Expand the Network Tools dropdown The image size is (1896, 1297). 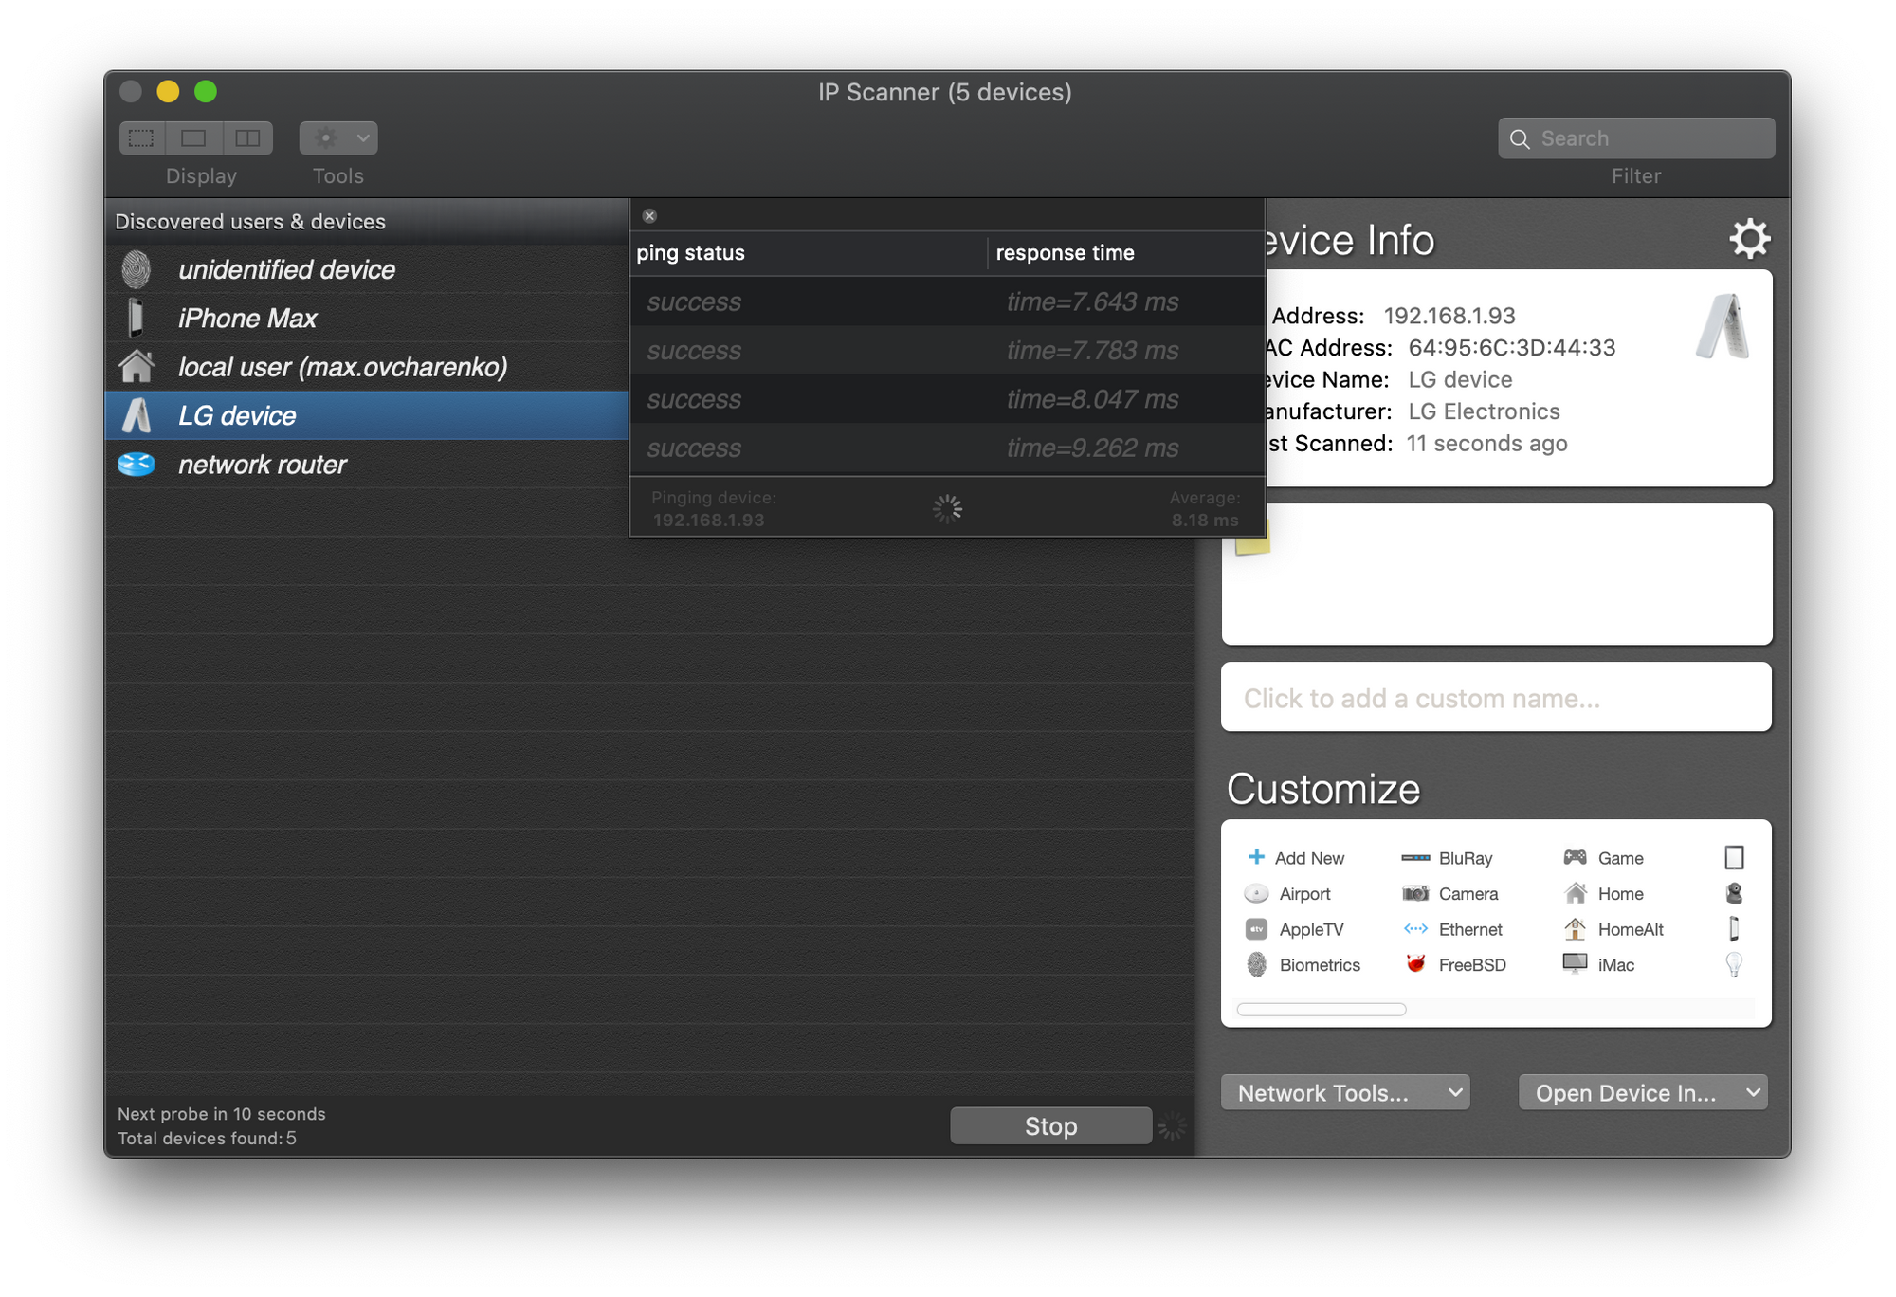click(x=1344, y=1092)
